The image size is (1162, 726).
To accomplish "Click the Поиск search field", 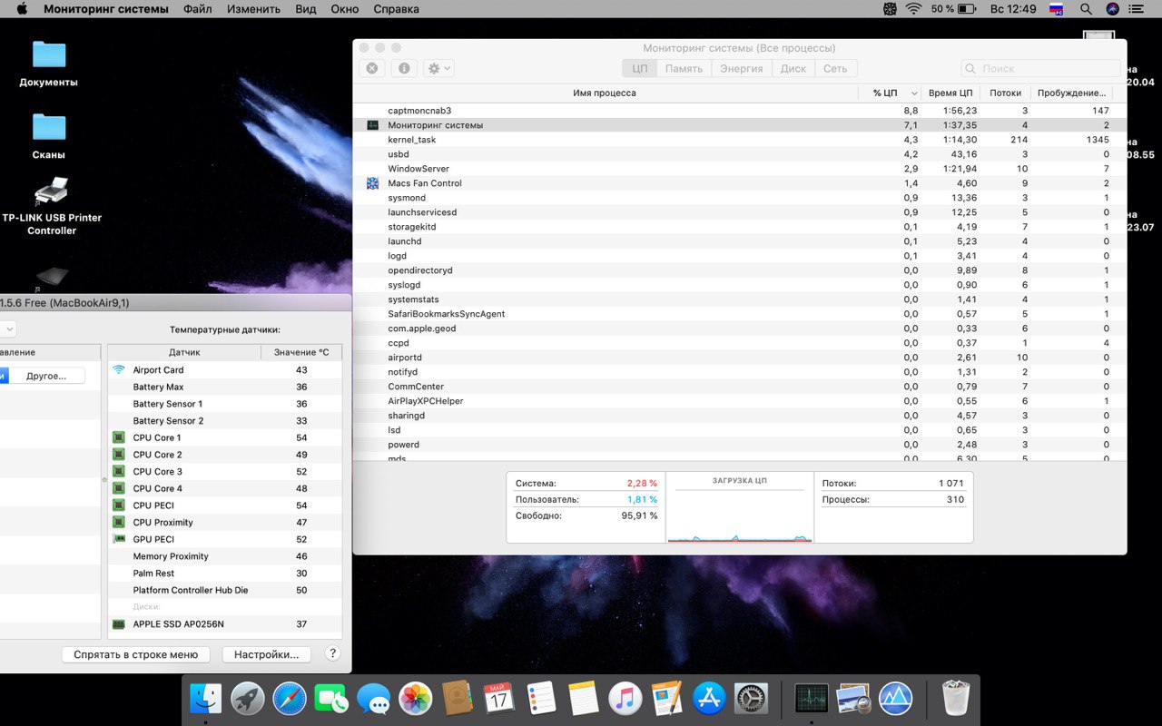I will click(1040, 68).
